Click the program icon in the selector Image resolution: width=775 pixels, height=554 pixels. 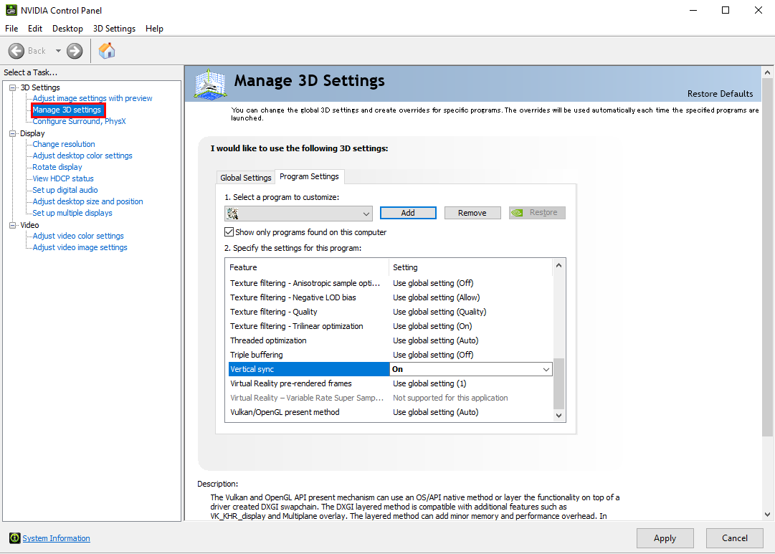[x=233, y=214]
